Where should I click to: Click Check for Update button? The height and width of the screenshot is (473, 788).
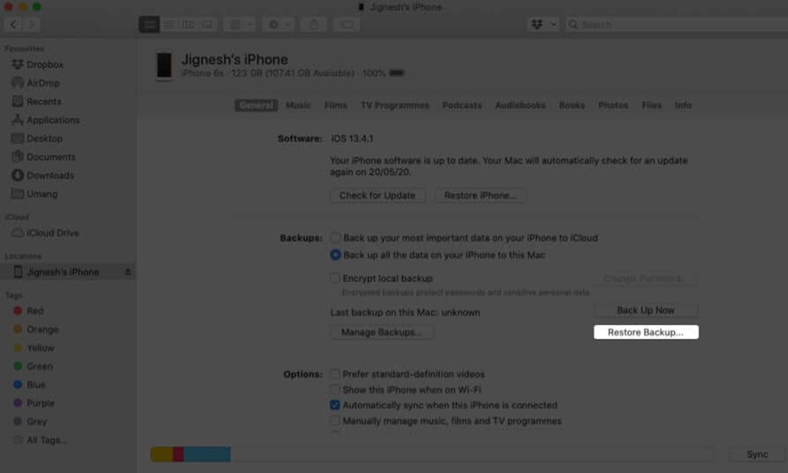[x=377, y=195]
